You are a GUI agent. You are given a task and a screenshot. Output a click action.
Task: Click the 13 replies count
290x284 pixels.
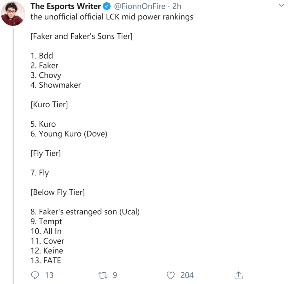point(49,275)
